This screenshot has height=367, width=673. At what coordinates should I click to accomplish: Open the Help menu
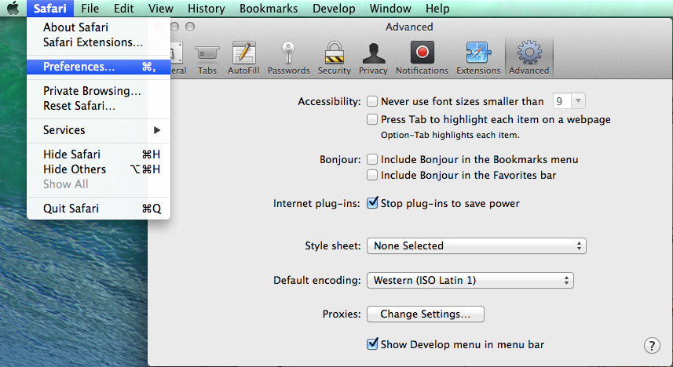[x=437, y=8]
